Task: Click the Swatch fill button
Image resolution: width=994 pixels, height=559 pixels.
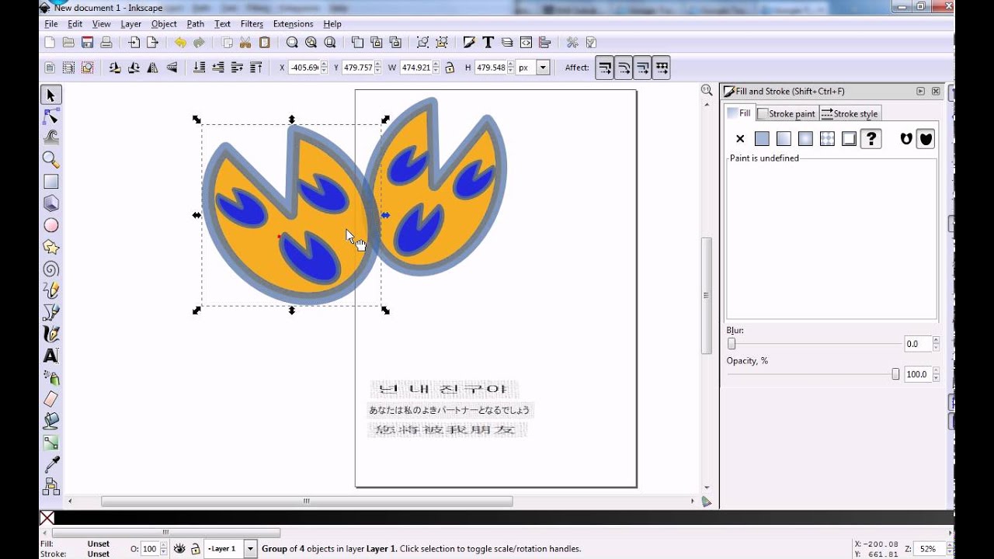Action: [x=849, y=139]
